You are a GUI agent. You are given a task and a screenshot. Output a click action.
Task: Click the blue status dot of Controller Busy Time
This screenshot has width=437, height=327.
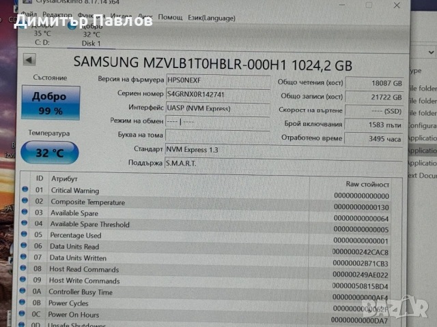[23, 291]
